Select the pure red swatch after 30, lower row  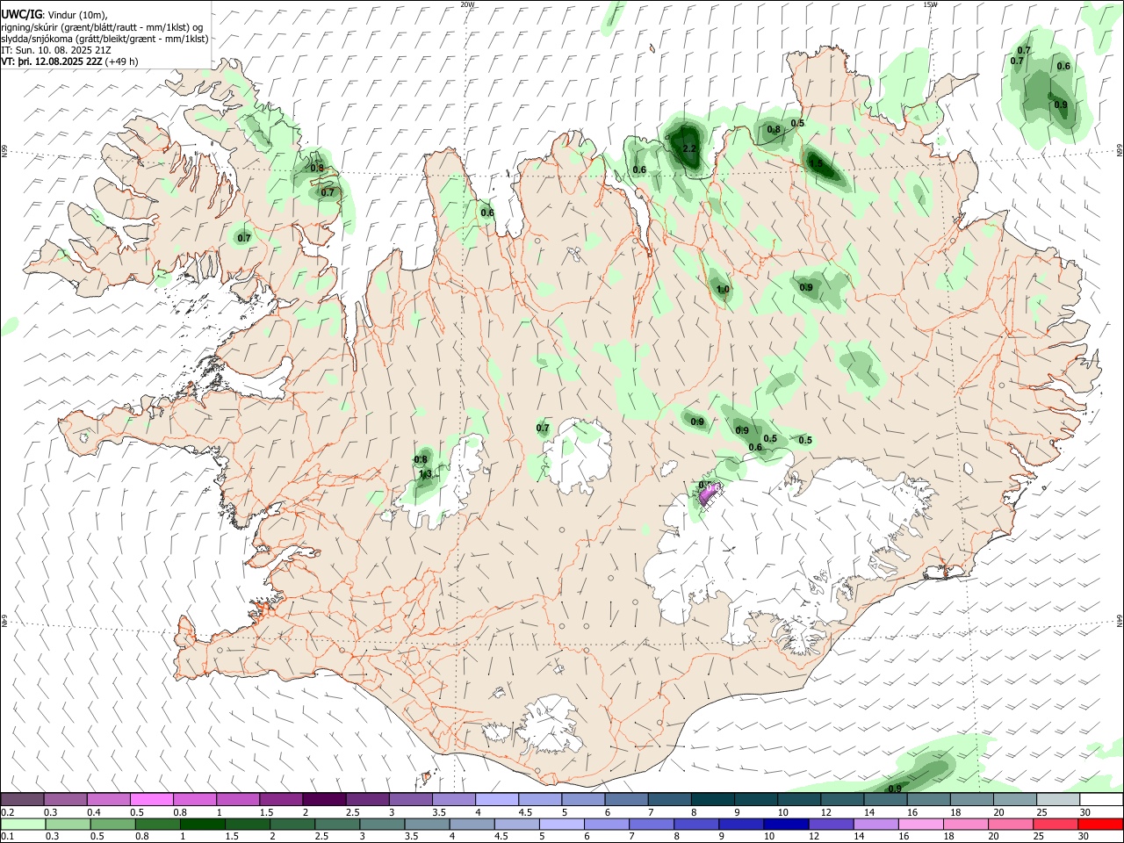point(1100,825)
